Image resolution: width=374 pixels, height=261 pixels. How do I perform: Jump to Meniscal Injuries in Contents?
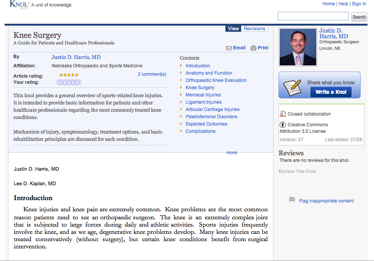pyautogui.click(x=203, y=95)
